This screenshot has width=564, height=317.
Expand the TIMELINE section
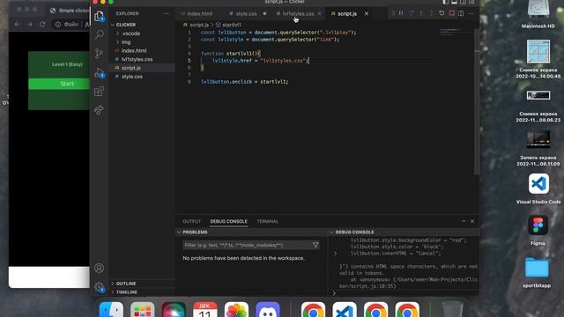coord(127,292)
